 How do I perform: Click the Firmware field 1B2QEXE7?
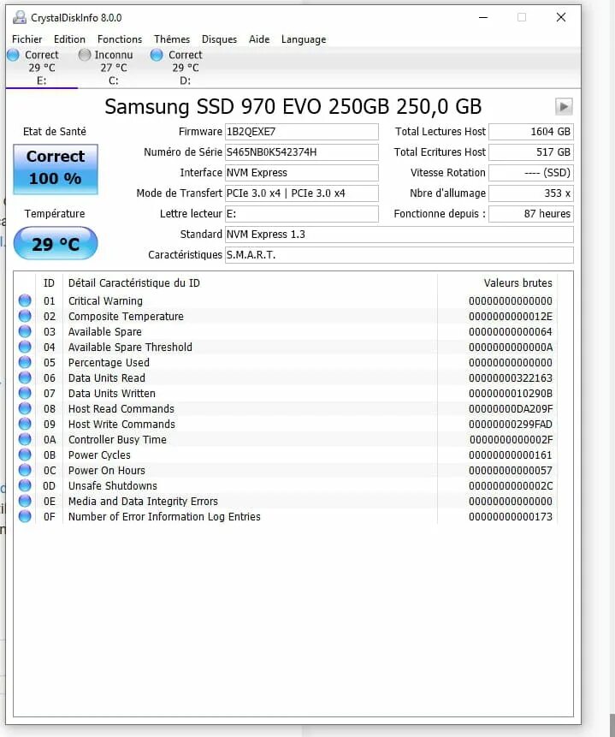(x=302, y=132)
